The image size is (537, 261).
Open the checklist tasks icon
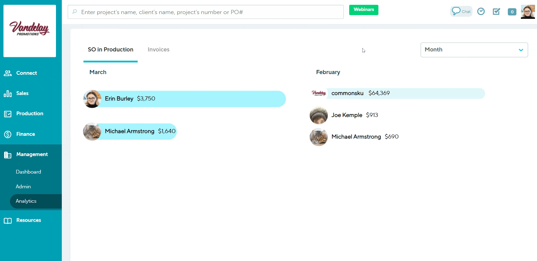point(496,12)
